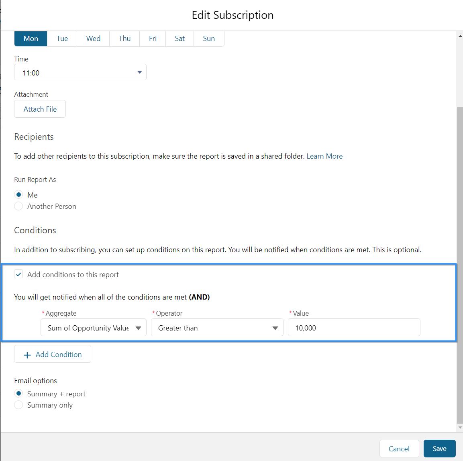Screen dimensions: 463x461
Task: Click the plus icon beside Add Condition
Action: click(27, 355)
